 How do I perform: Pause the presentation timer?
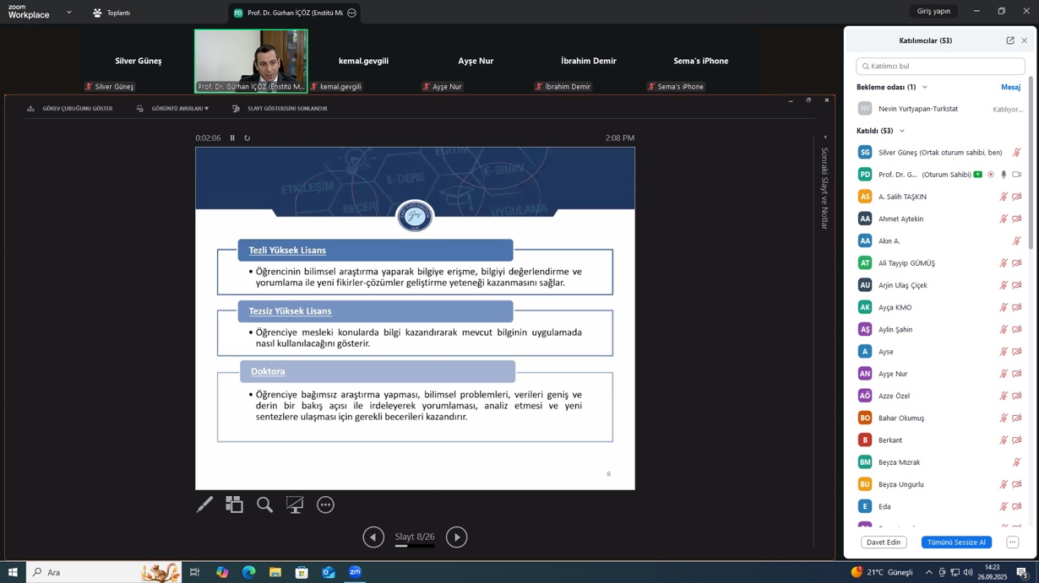tap(232, 138)
